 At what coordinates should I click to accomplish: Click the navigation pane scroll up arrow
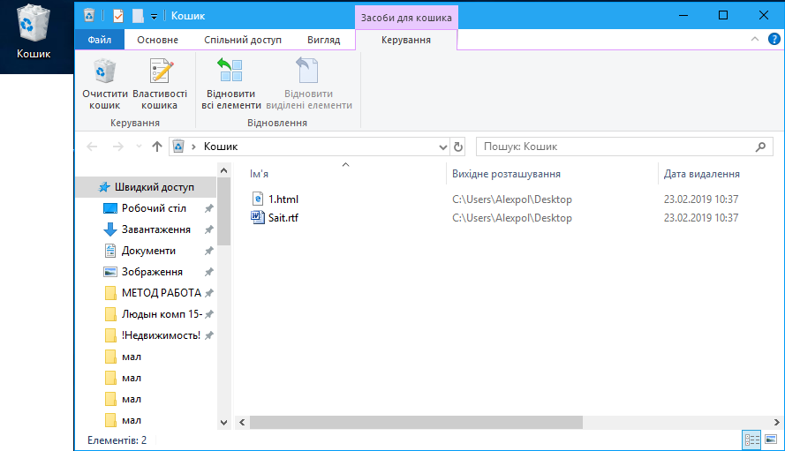click(x=223, y=170)
